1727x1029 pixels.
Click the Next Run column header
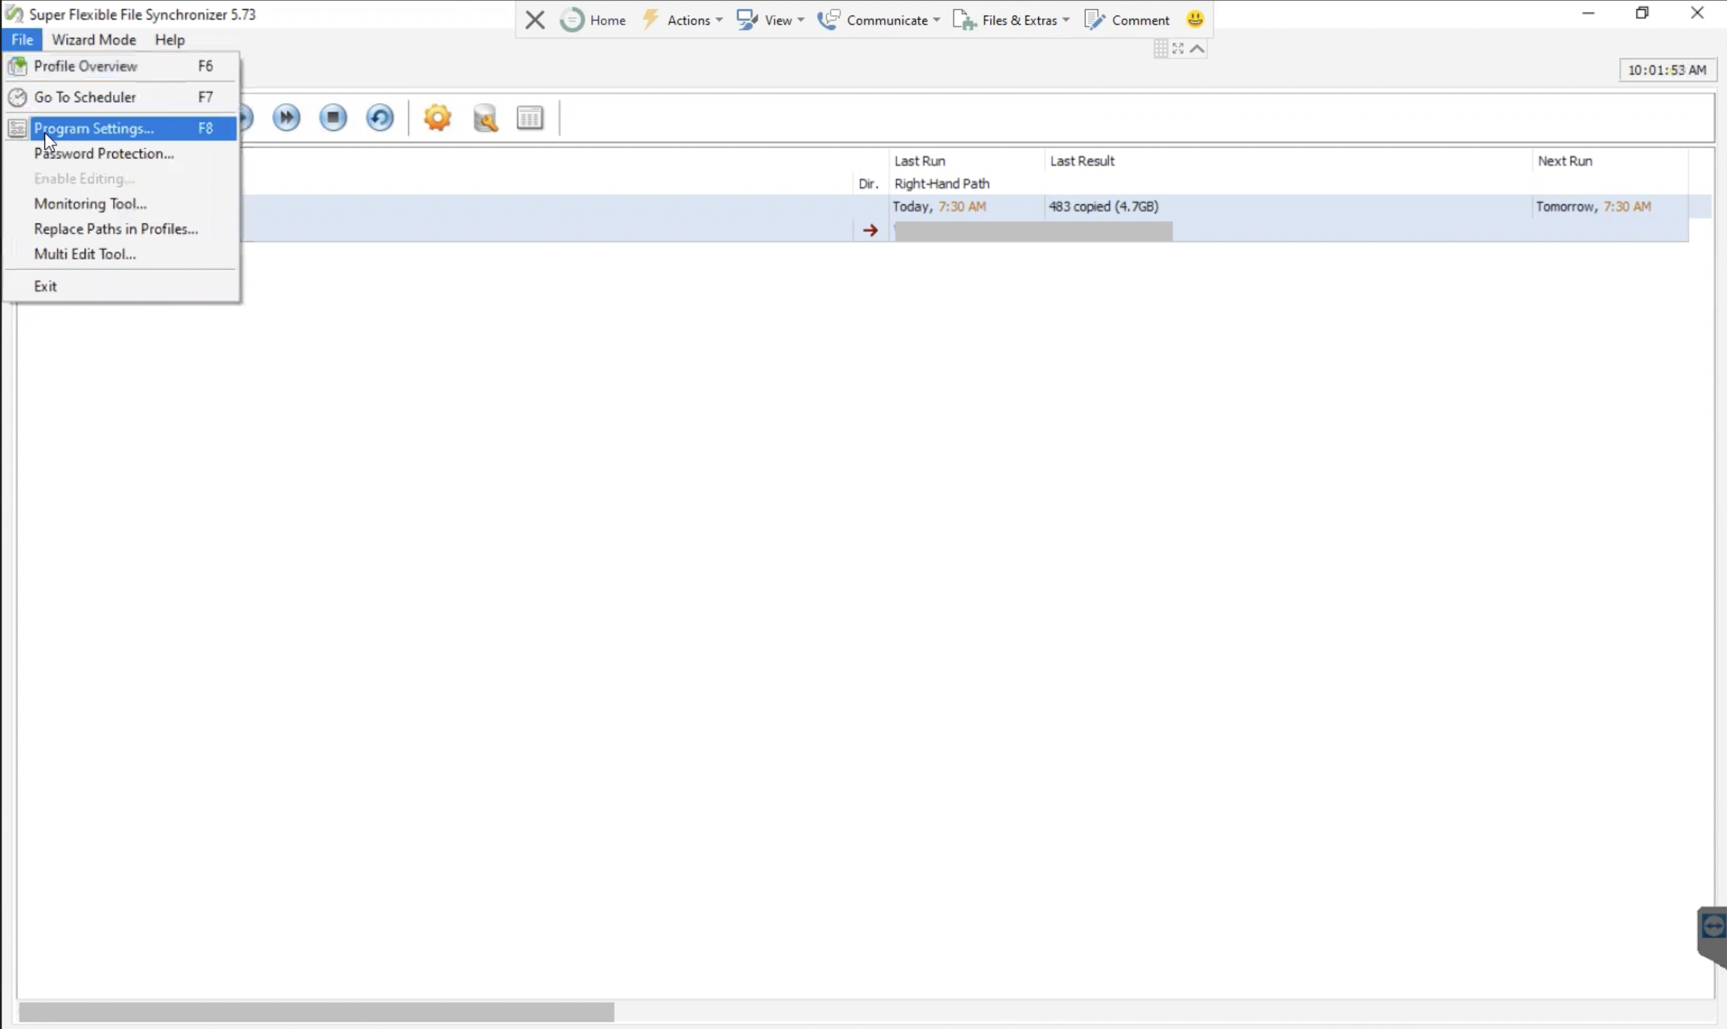click(1610, 161)
